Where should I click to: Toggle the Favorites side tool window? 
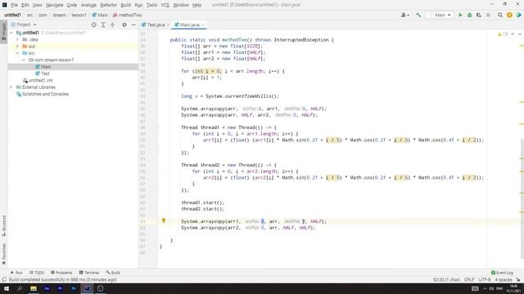pos(3,254)
